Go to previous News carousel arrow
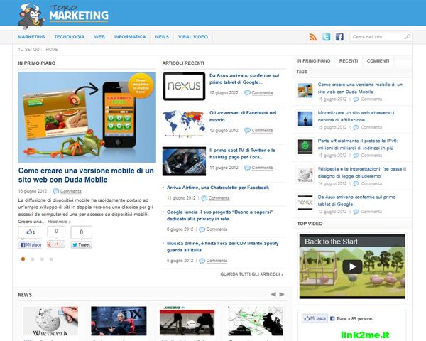The image size is (426, 341). (x=273, y=294)
